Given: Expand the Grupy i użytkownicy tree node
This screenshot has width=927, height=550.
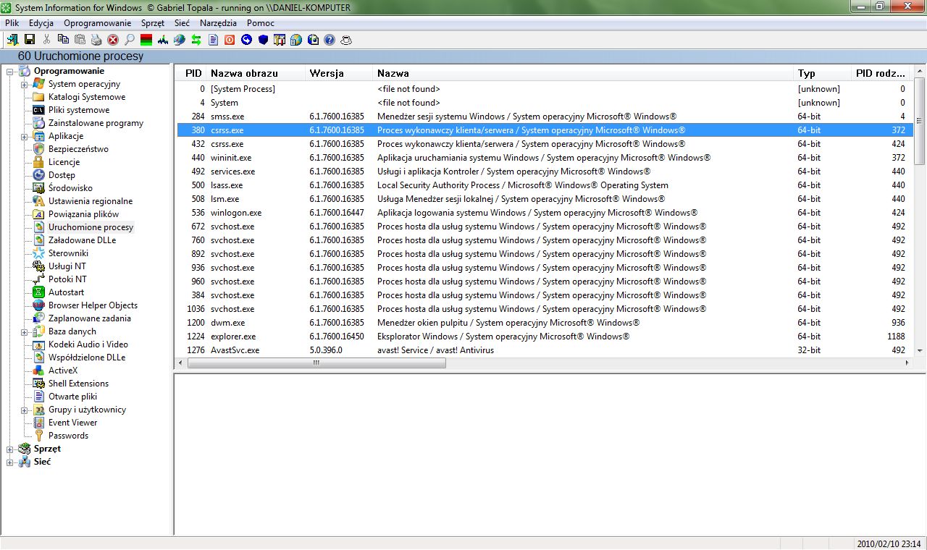Looking at the screenshot, I should pyautogui.click(x=25, y=410).
